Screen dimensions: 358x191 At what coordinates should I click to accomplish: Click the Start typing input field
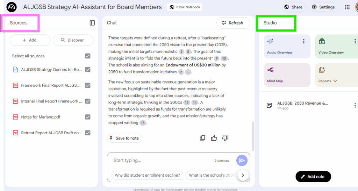tap(161, 160)
